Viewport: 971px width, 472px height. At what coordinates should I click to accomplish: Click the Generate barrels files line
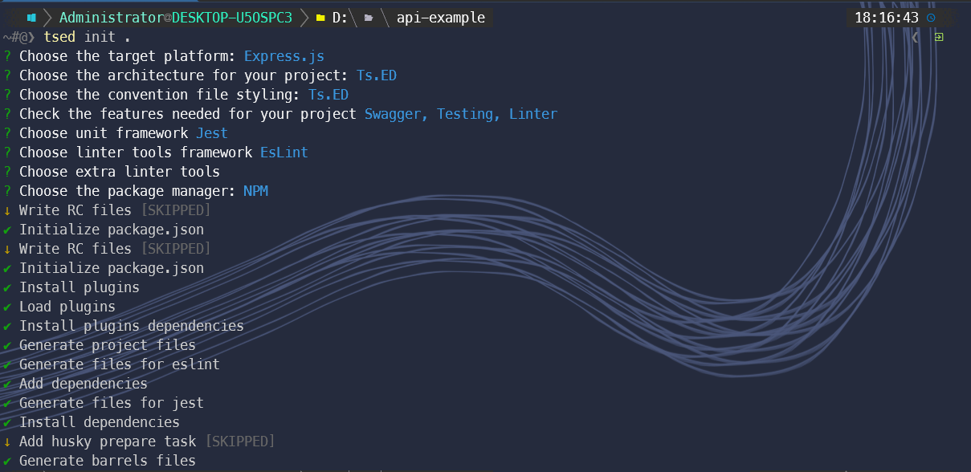(107, 461)
